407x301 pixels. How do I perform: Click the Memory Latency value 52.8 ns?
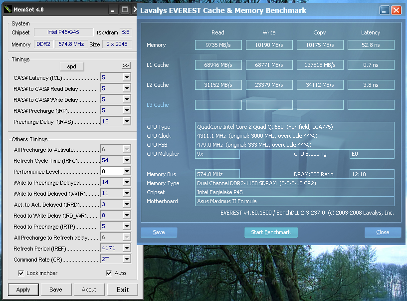[x=371, y=45]
